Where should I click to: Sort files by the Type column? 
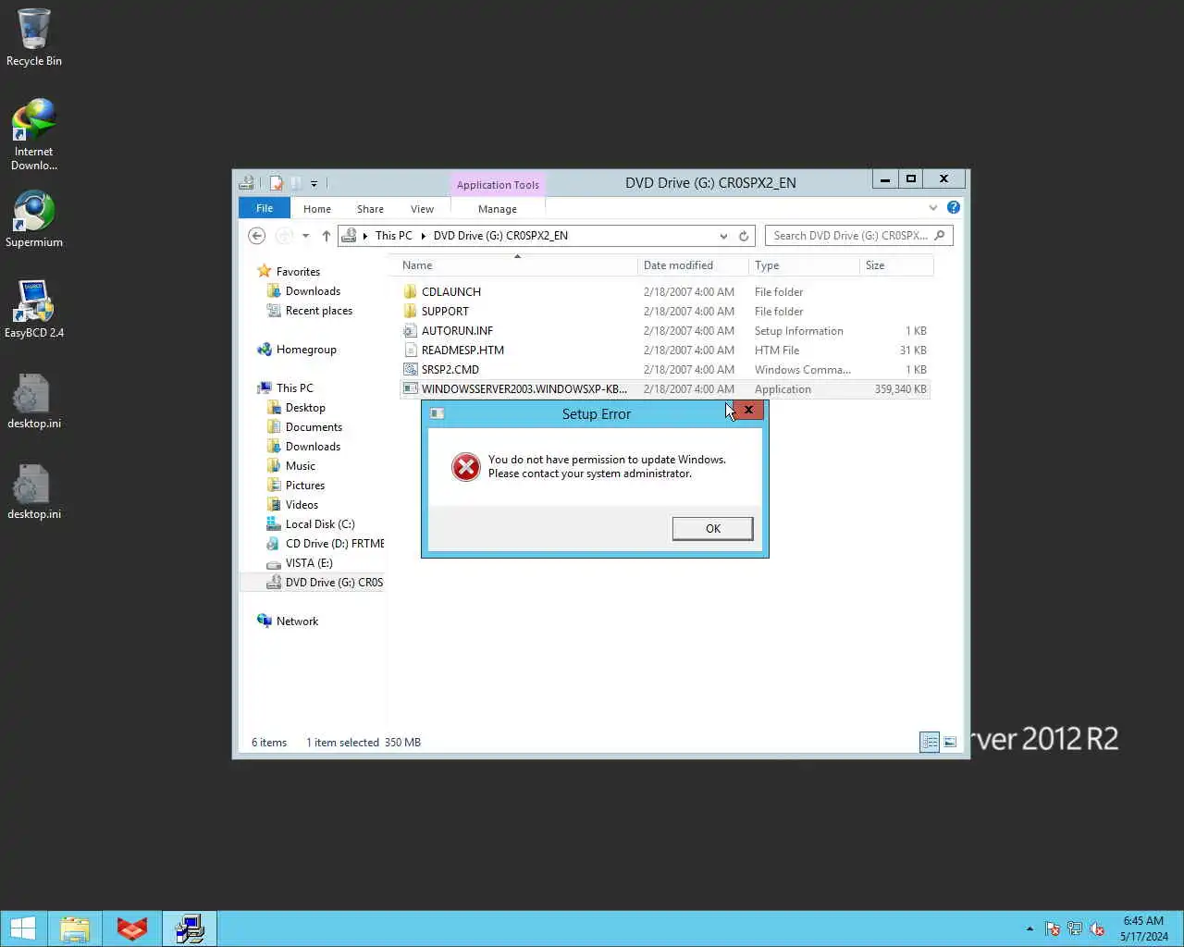(x=804, y=265)
